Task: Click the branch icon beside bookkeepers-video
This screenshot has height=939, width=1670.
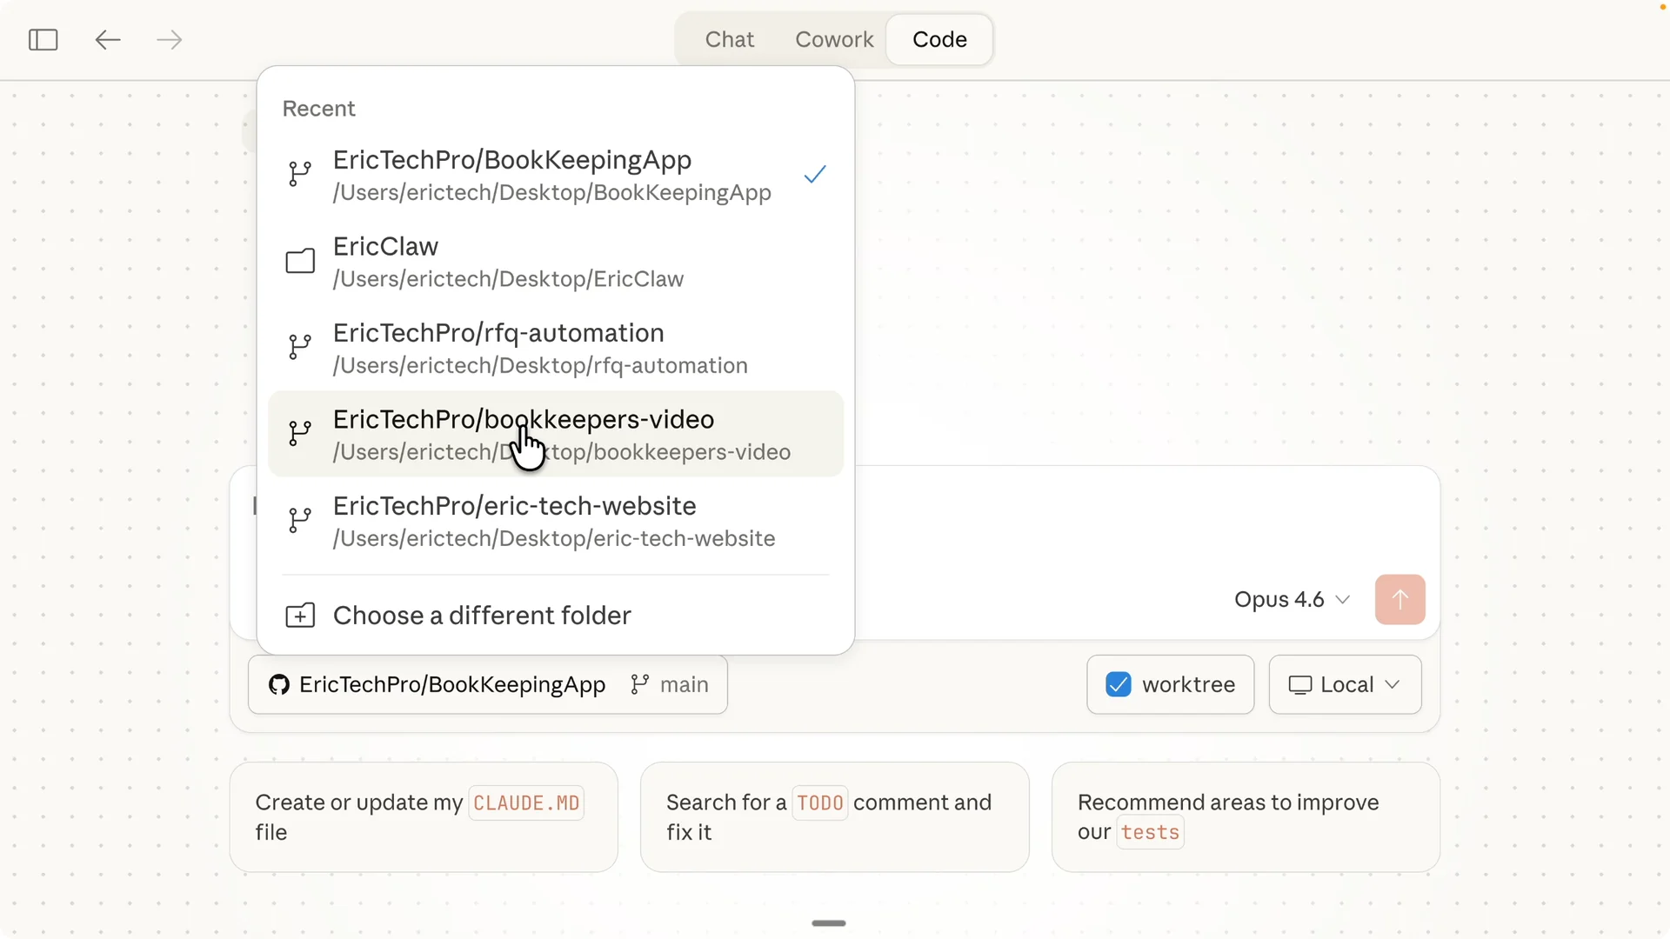Action: 300,433
